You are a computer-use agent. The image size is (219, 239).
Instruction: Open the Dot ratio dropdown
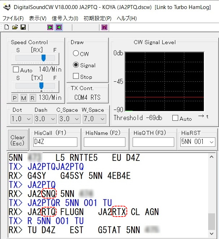21,119
